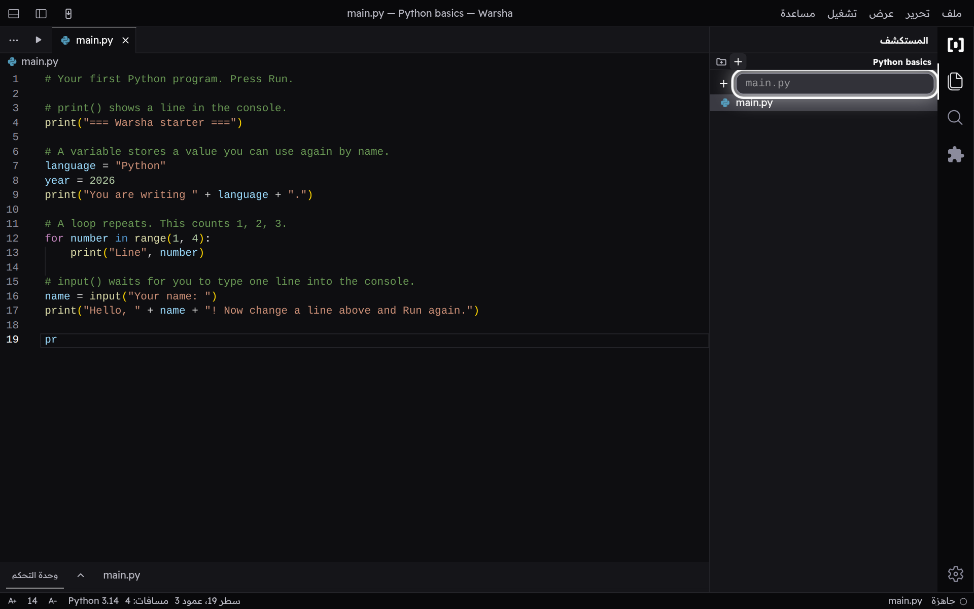The height and width of the screenshot is (609, 974).
Task: Open Python 3.14 version selector
Action: (93, 601)
